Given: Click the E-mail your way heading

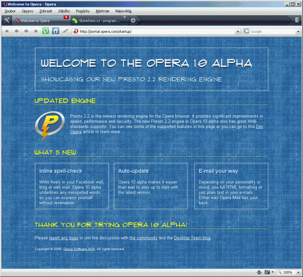Looking at the screenshot, I should pos(218,171).
